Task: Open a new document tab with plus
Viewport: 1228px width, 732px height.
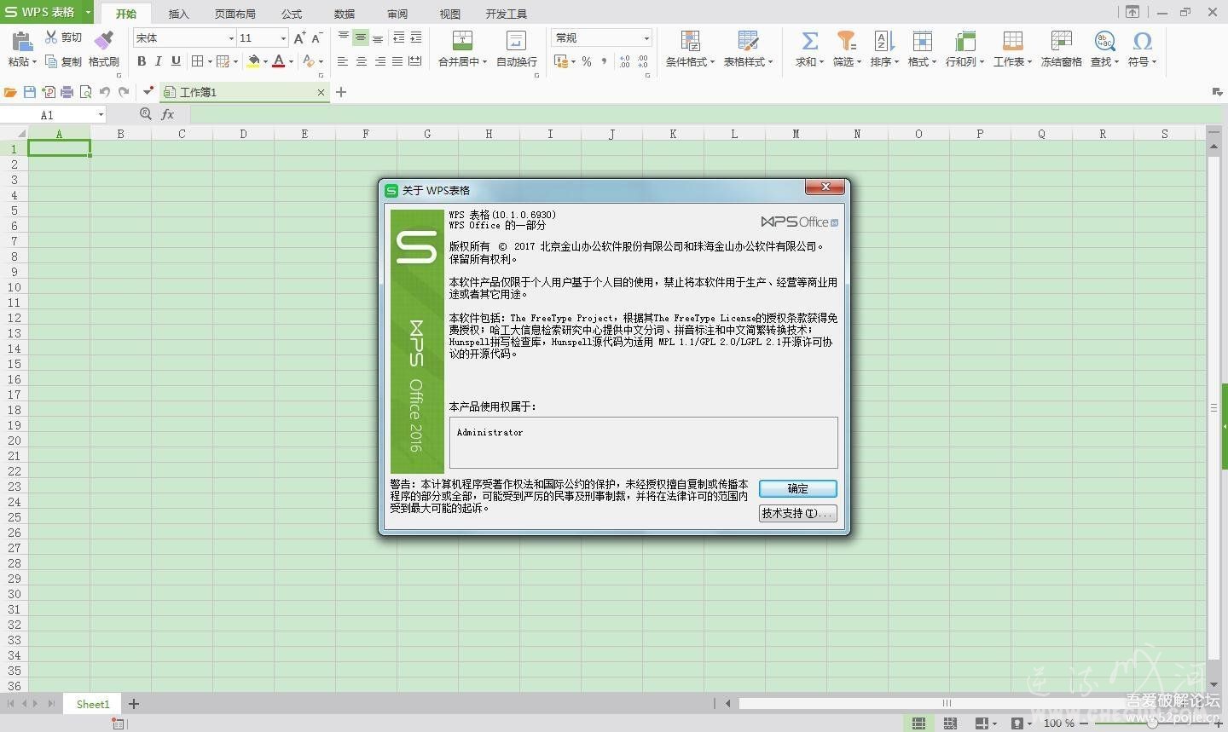Action: 341,92
